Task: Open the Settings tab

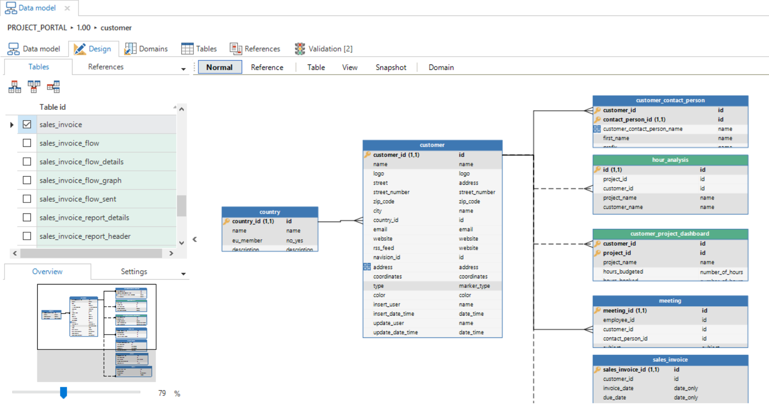Action: (x=134, y=272)
